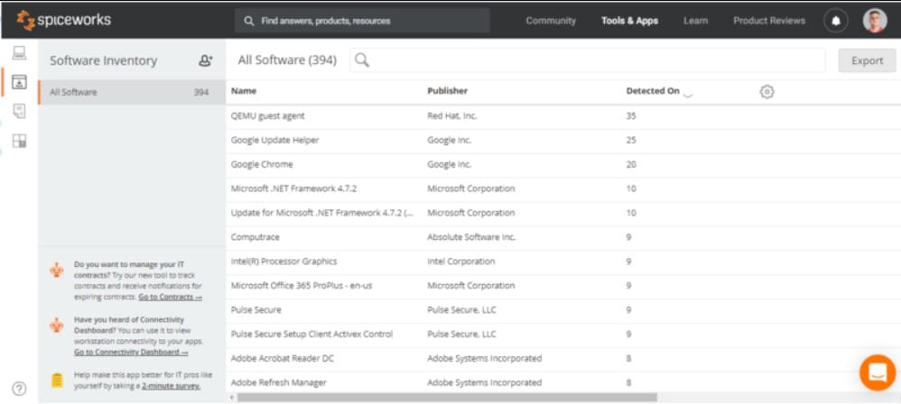Select Microsoft .NET Framework 4.7.2 row
901x404 pixels.
click(x=563, y=188)
